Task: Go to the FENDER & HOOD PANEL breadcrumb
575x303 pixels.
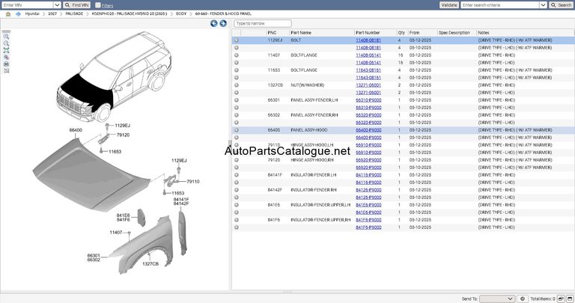Action: 223,13
